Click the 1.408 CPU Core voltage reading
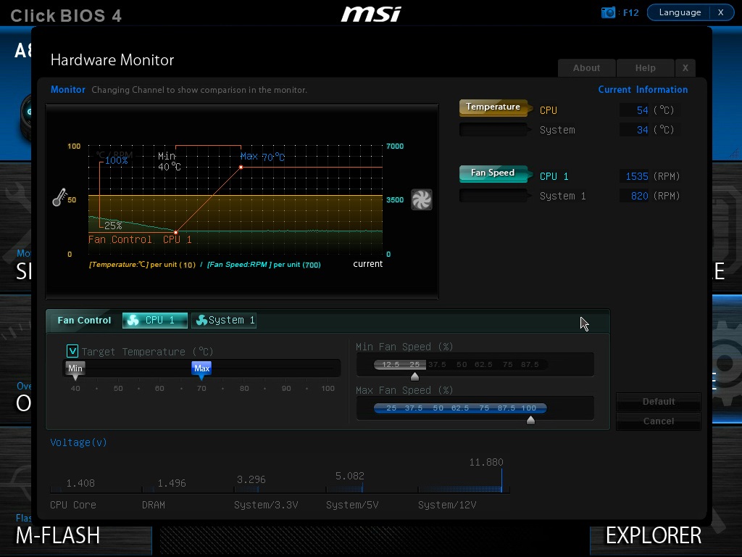This screenshot has width=742, height=557. pyautogui.click(x=80, y=483)
